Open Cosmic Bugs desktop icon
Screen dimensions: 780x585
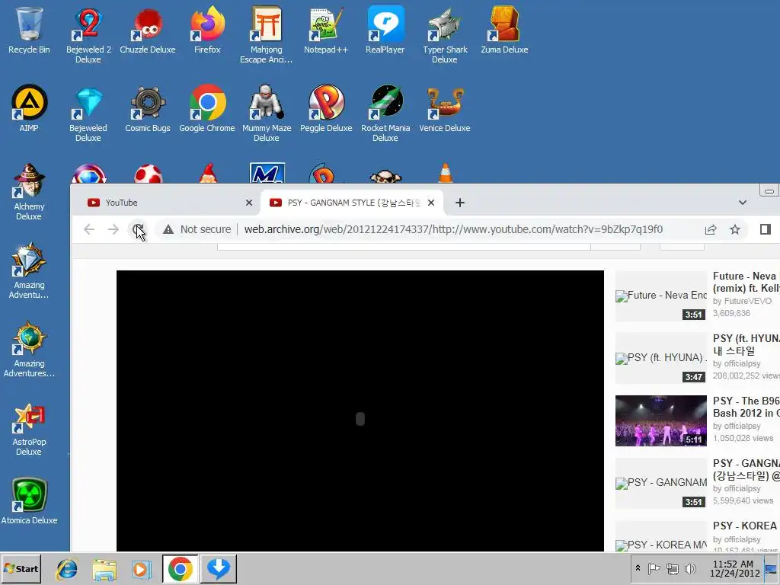point(147,108)
